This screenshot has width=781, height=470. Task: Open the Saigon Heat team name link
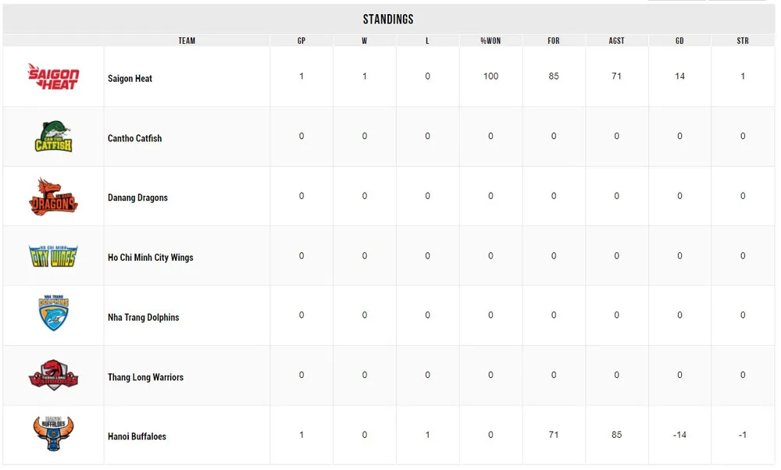[x=130, y=79]
